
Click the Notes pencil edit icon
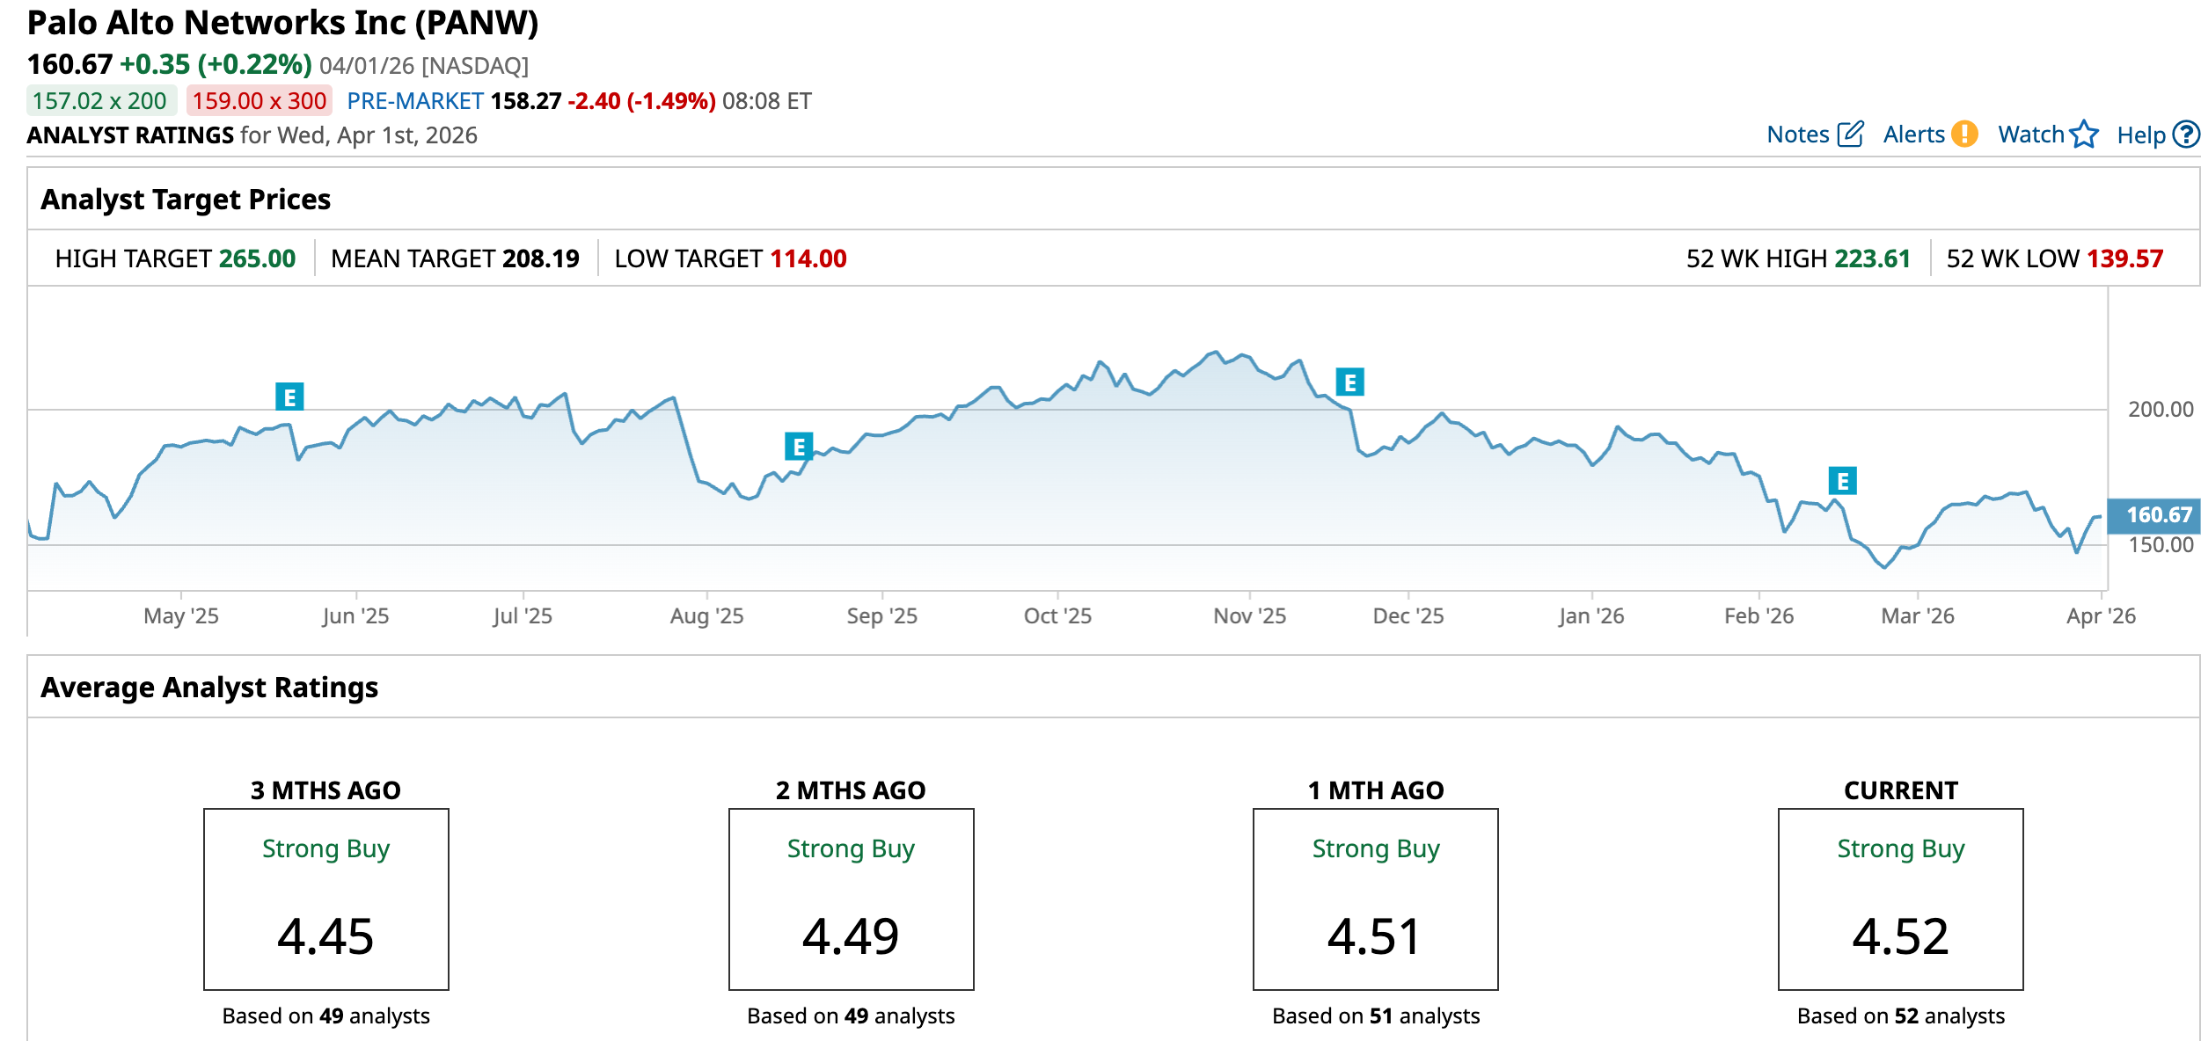tap(1850, 135)
